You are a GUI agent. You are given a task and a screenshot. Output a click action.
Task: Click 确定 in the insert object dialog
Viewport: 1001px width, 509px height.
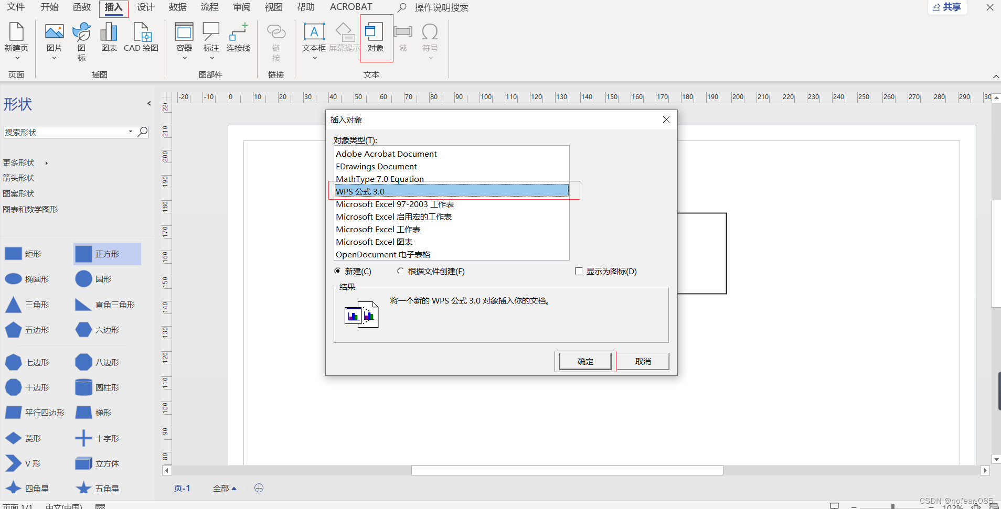coord(585,361)
